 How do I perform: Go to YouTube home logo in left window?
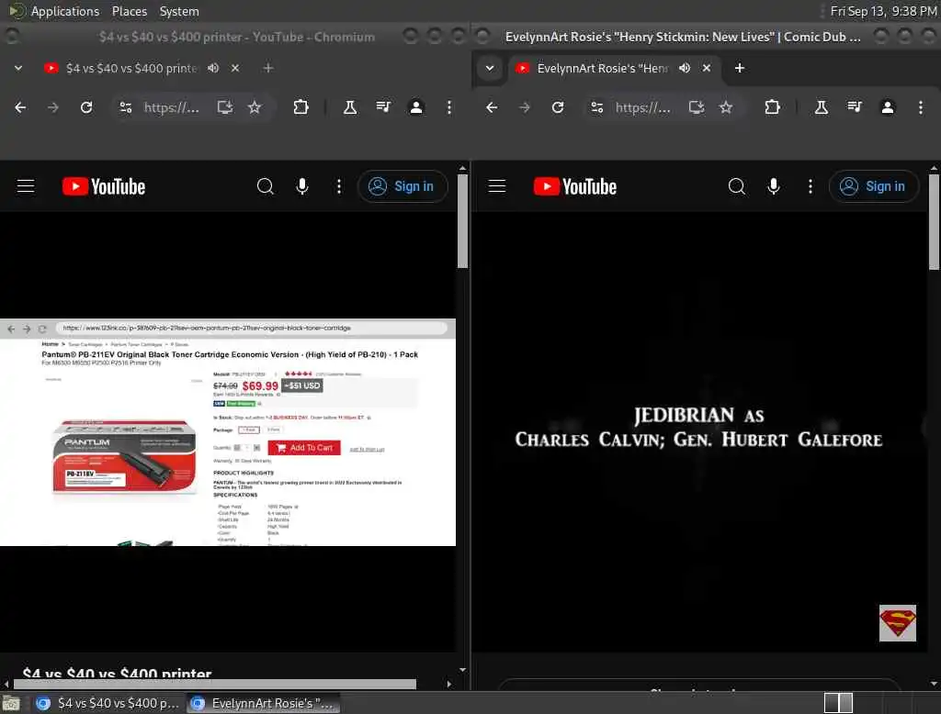104,186
